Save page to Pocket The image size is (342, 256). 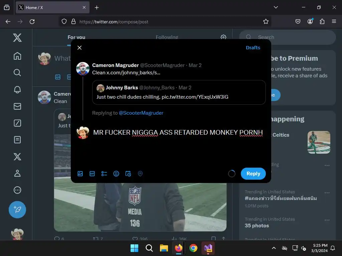(298, 22)
